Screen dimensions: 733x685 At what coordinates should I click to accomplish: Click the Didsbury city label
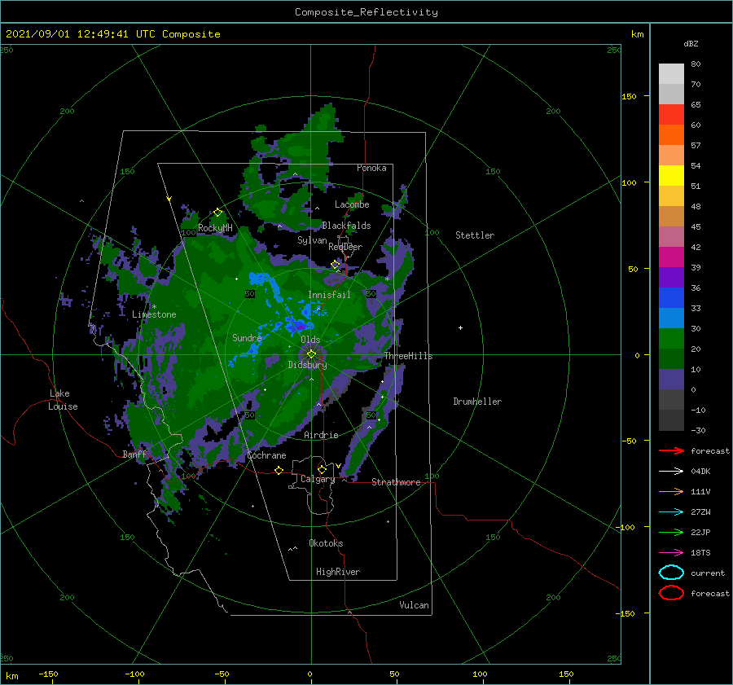pos(307,365)
